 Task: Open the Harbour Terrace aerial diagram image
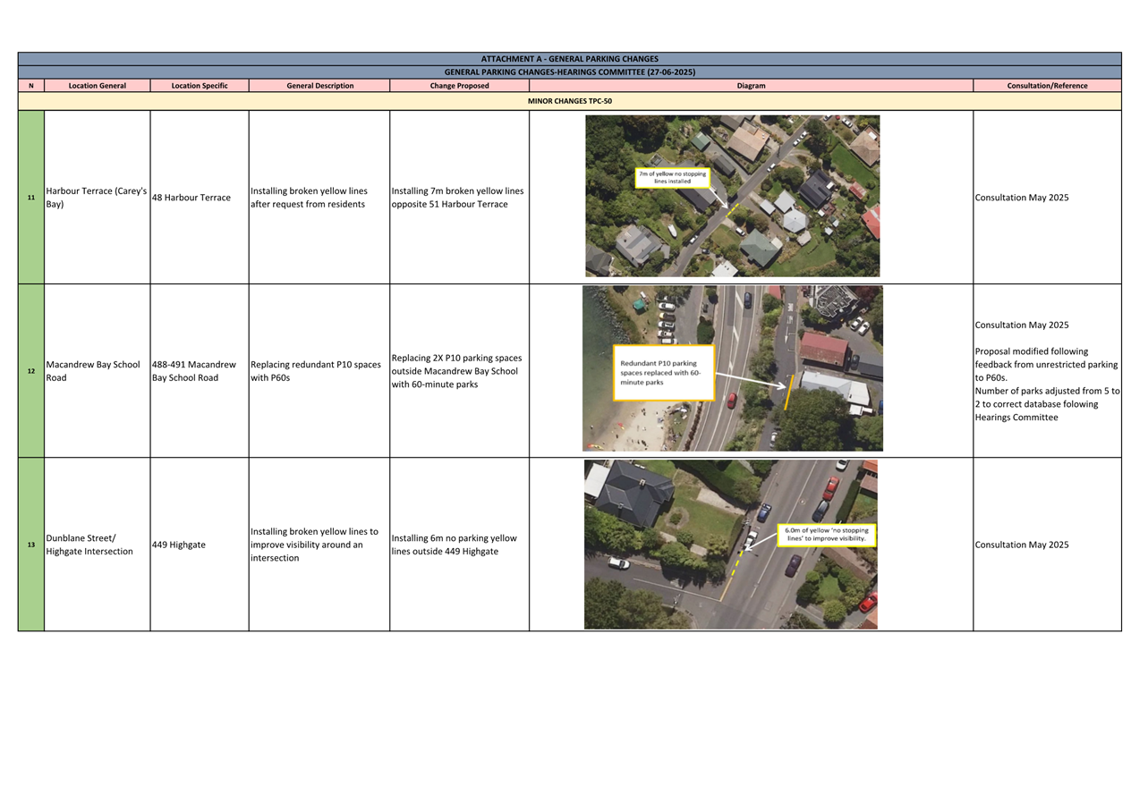[x=732, y=196]
